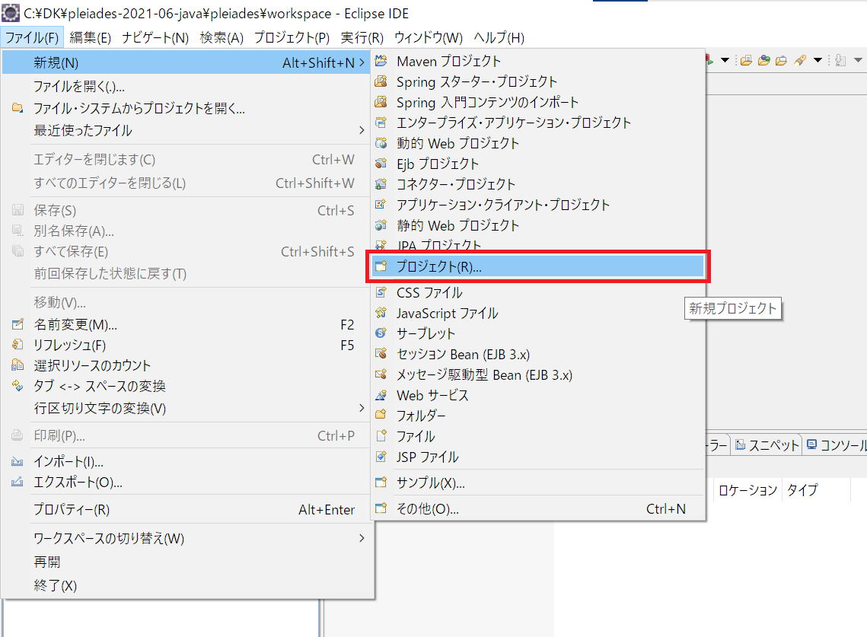Switch to the コンソール tab
The height and width of the screenshot is (637, 867).
pos(836,445)
